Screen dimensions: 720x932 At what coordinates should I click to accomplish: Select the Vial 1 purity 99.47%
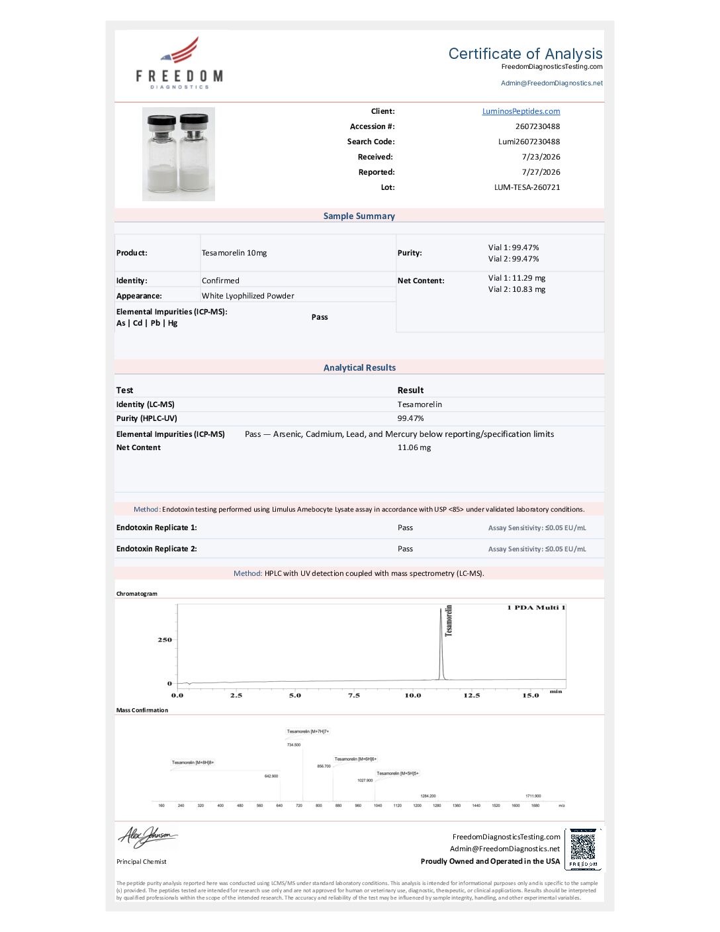point(514,248)
